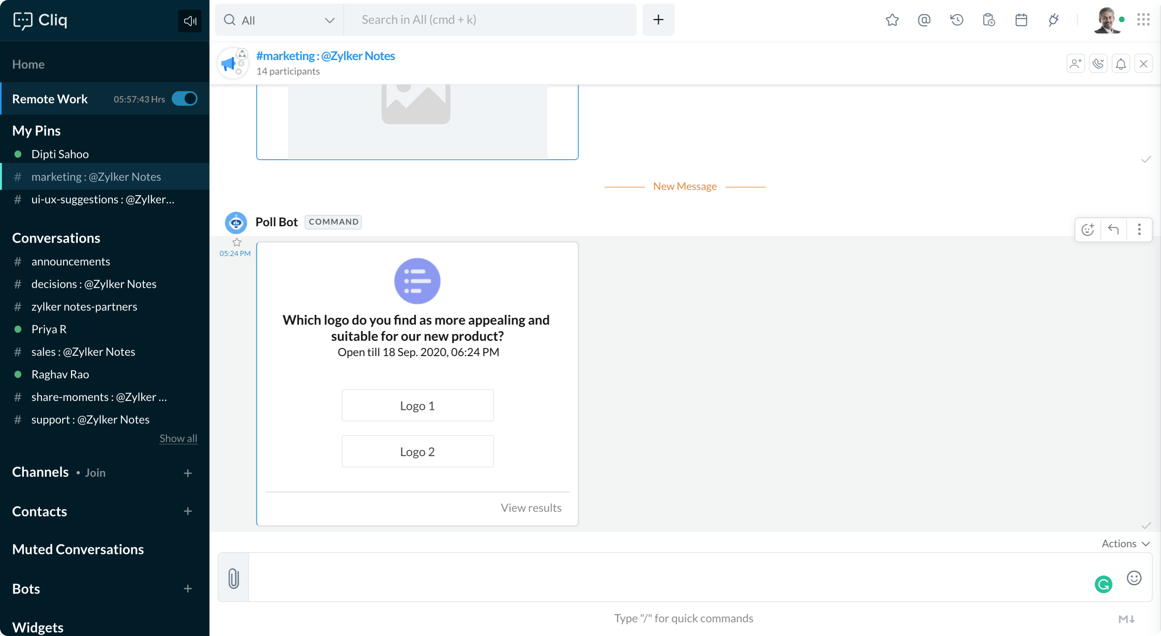Star the Poll Bot message
Viewport: 1161px width, 636px height.
(x=237, y=242)
